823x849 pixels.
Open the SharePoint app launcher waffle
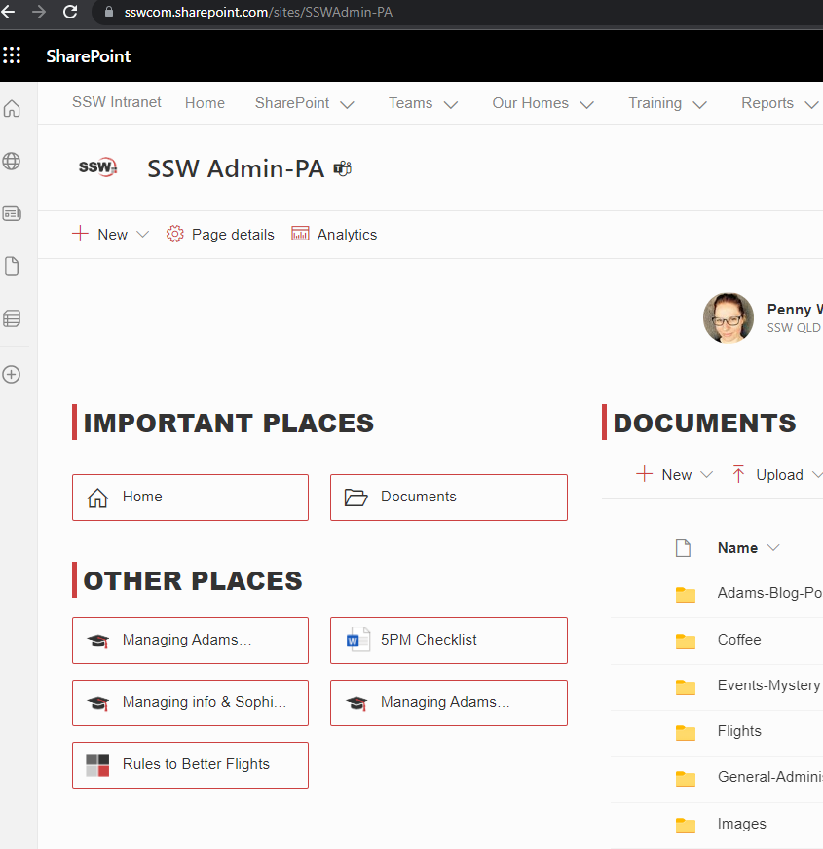[12, 55]
